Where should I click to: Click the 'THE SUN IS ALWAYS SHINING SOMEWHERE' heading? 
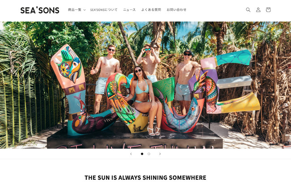[145, 178]
